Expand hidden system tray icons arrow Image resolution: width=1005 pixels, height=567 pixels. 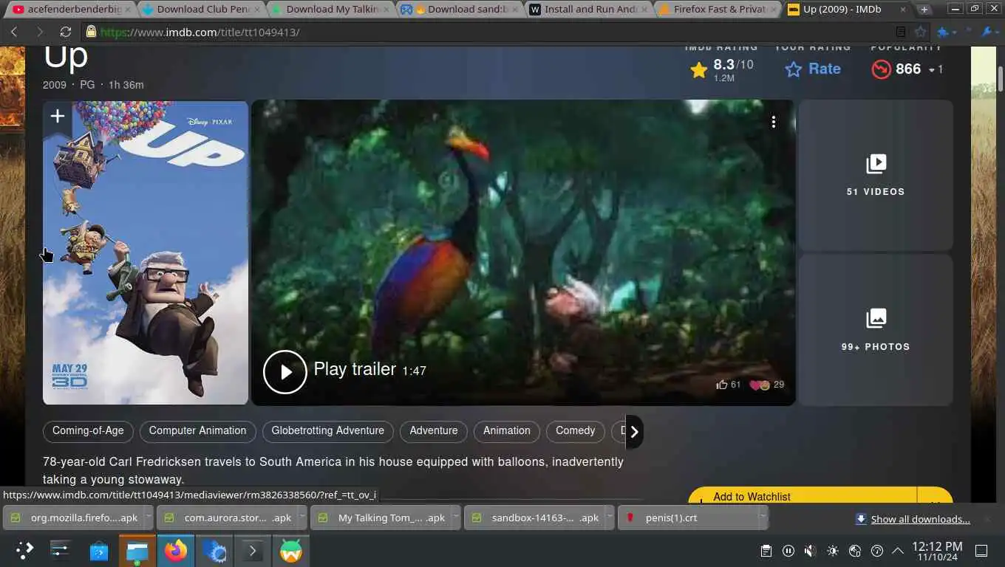coord(898,551)
